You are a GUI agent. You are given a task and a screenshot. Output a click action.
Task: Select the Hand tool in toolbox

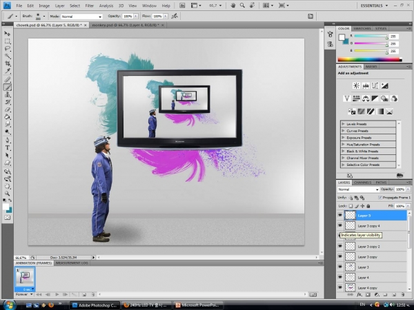coord(8,187)
